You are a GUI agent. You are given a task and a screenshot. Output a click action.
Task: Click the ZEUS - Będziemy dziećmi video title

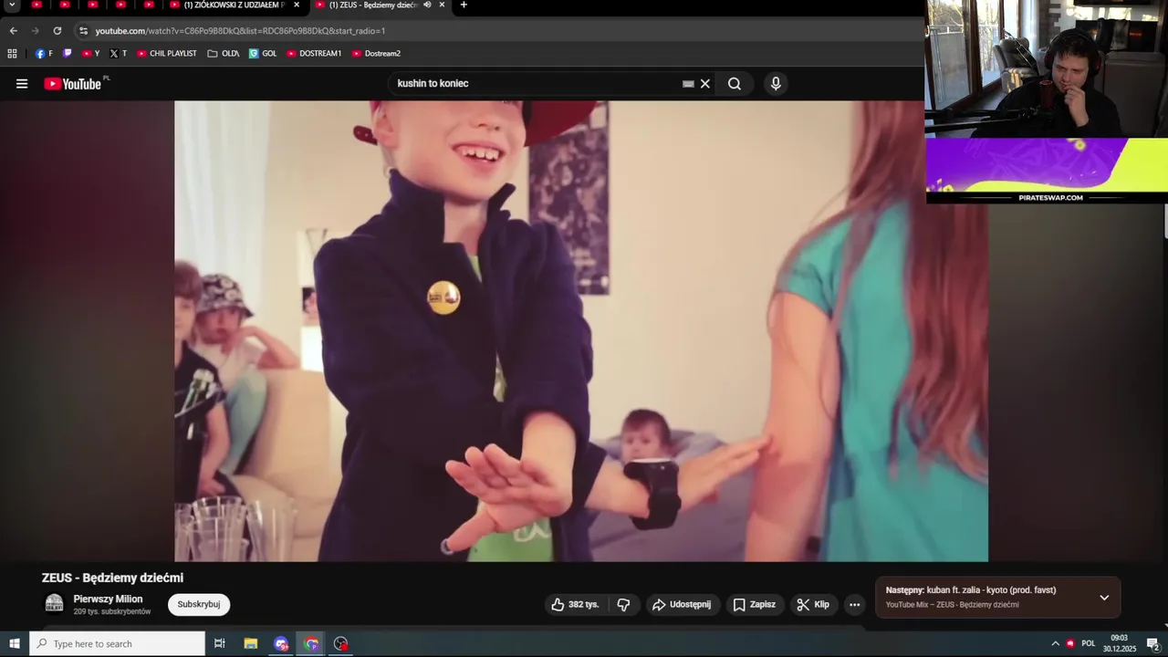pos(112,578)
